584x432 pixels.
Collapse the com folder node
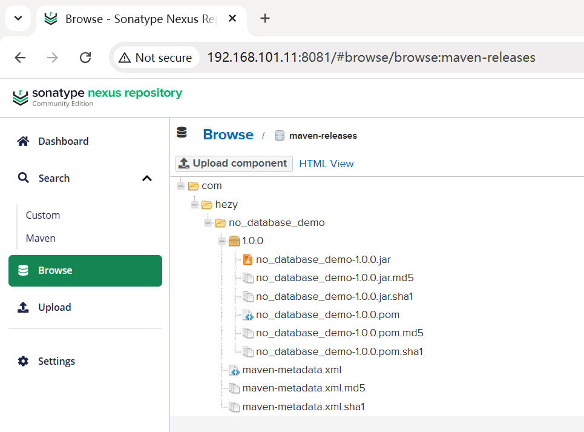[x=181, y=185]
